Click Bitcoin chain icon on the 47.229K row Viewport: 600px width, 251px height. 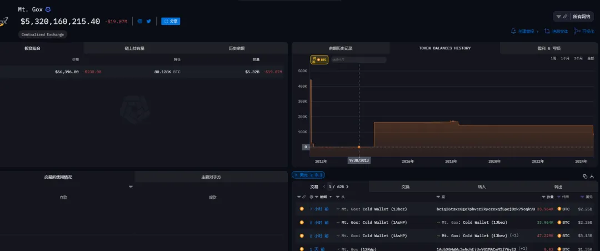(x=302, y=235)
